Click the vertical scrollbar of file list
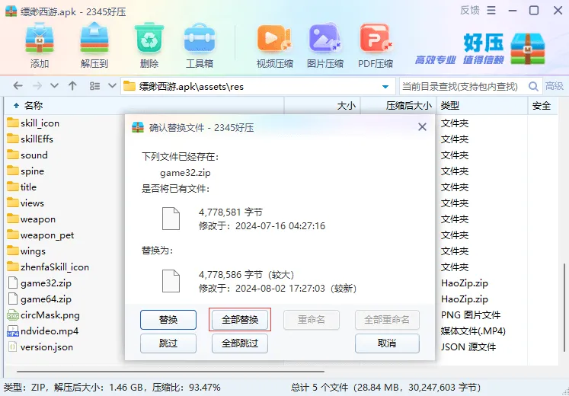The image size is (569, 396). click(x=564, y=307)
